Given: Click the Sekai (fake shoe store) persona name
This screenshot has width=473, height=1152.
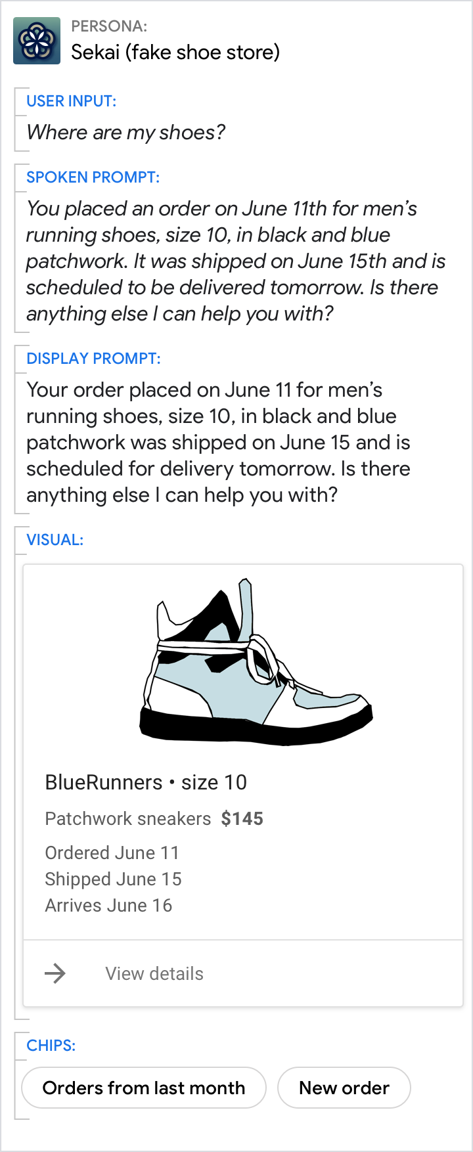Looking at the screenshot, I should (x=175, y=52).
